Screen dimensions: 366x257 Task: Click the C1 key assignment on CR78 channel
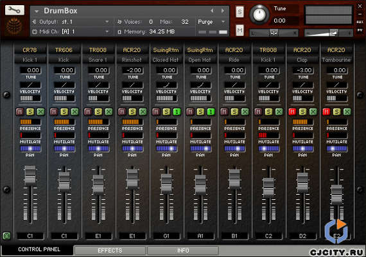click(x=30, y=236)
